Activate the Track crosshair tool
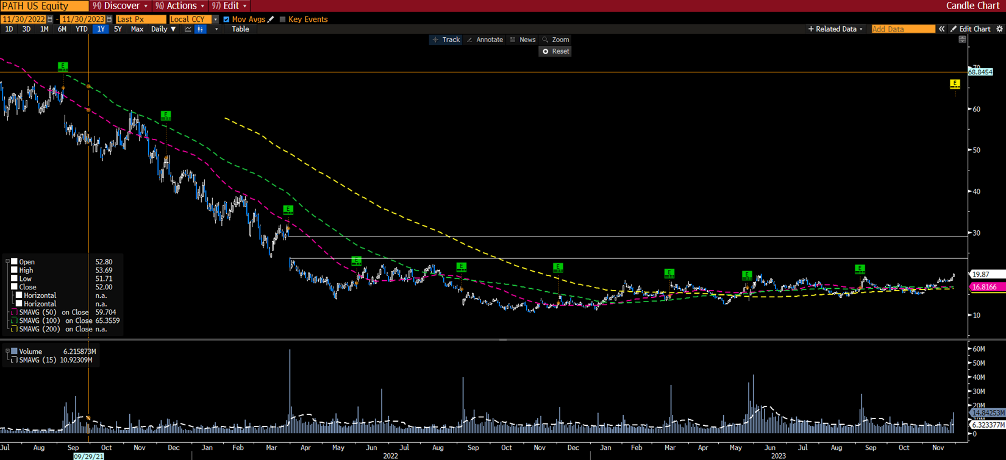Viewport: 1006px width, 460px height. (446, 40)
